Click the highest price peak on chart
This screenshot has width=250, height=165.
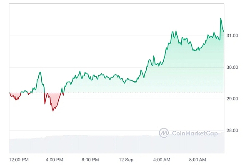point(221,18)
